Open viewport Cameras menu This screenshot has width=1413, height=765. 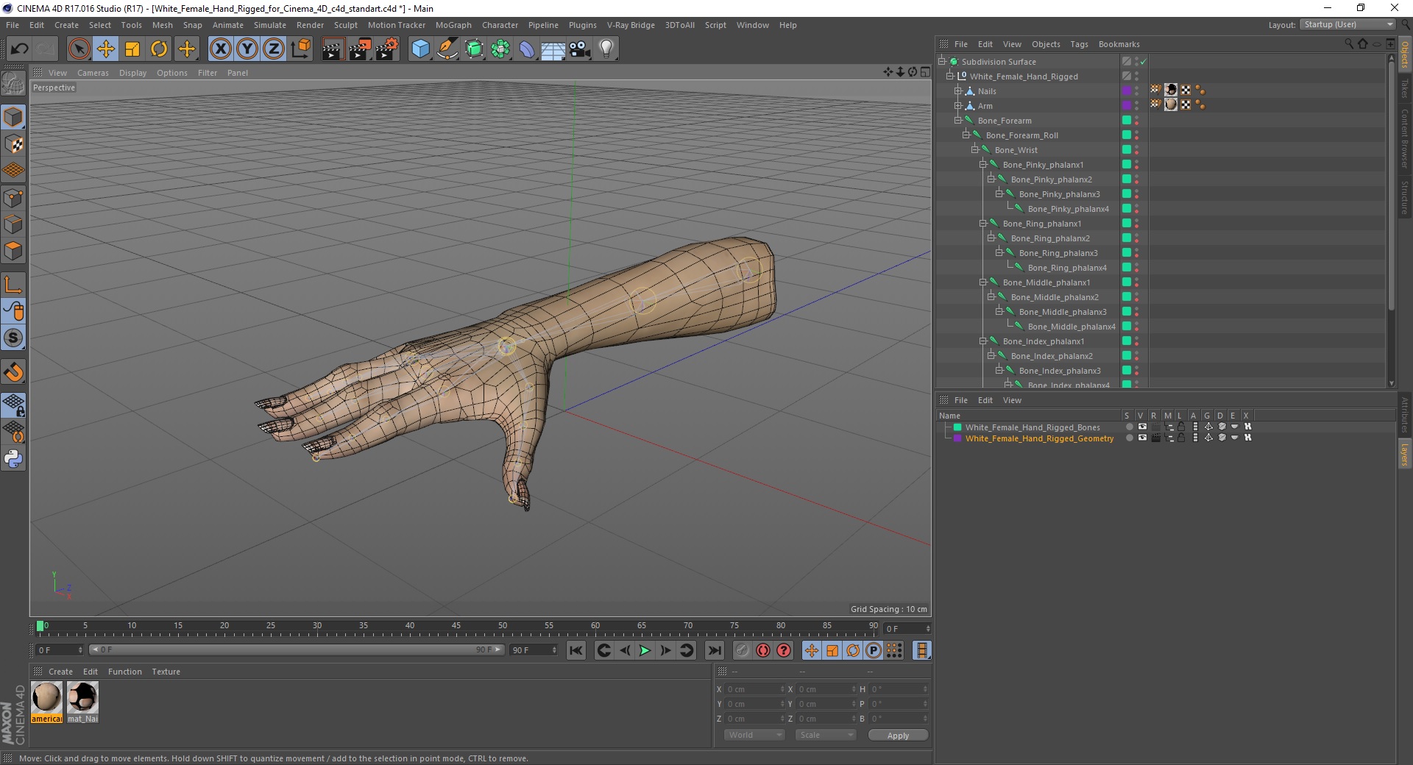point(93,73)
